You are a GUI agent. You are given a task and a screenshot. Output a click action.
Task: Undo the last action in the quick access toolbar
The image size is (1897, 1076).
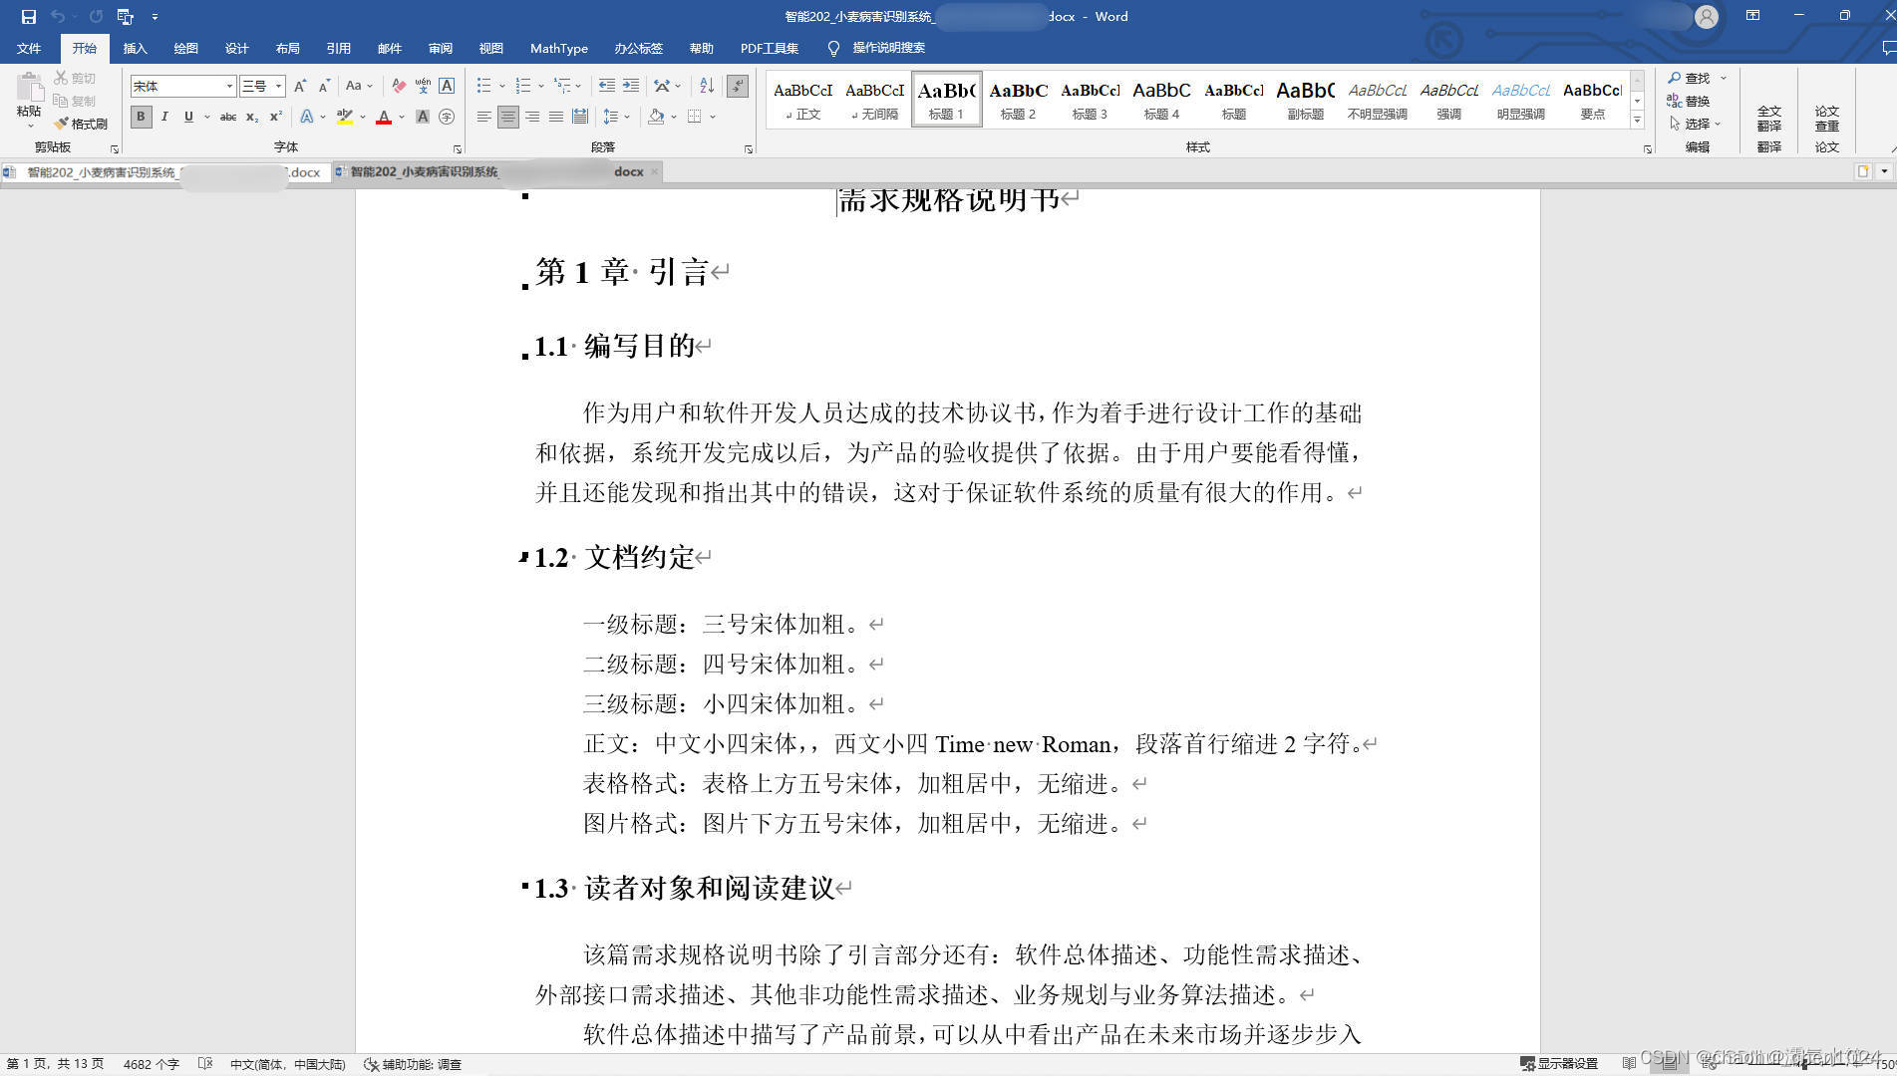point(58,17)
